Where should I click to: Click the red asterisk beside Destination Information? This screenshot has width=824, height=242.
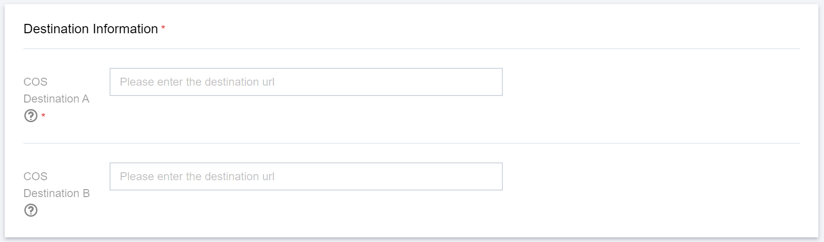pyautogui.click(x=163, y=28)
